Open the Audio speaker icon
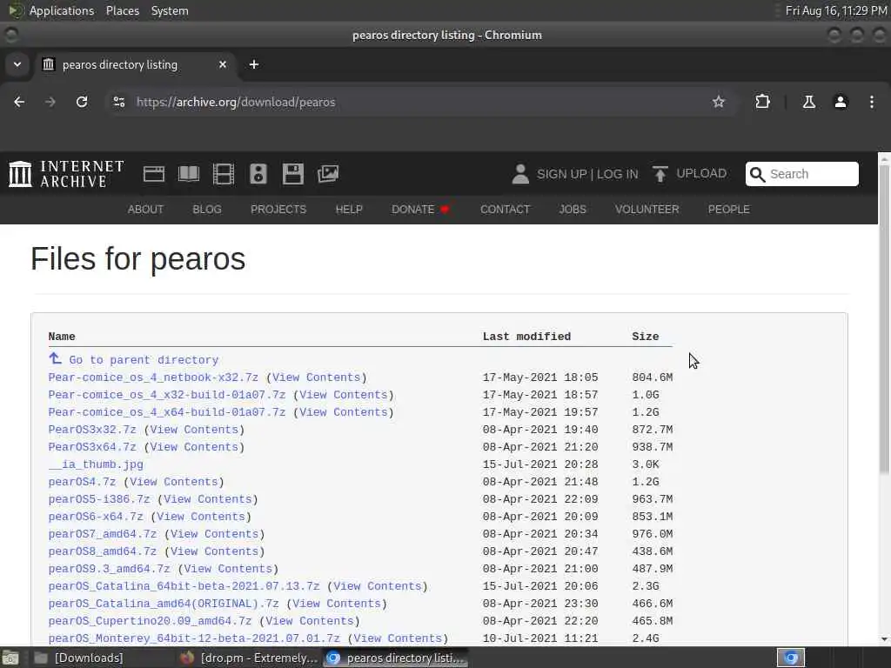The width and height of the screenshot is (891, 668). pos(258,174)
